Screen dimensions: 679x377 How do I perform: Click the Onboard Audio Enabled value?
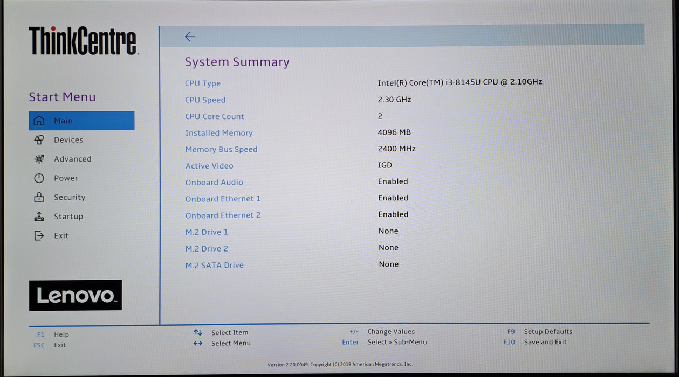pyautogui.click(x=393, y=181)
